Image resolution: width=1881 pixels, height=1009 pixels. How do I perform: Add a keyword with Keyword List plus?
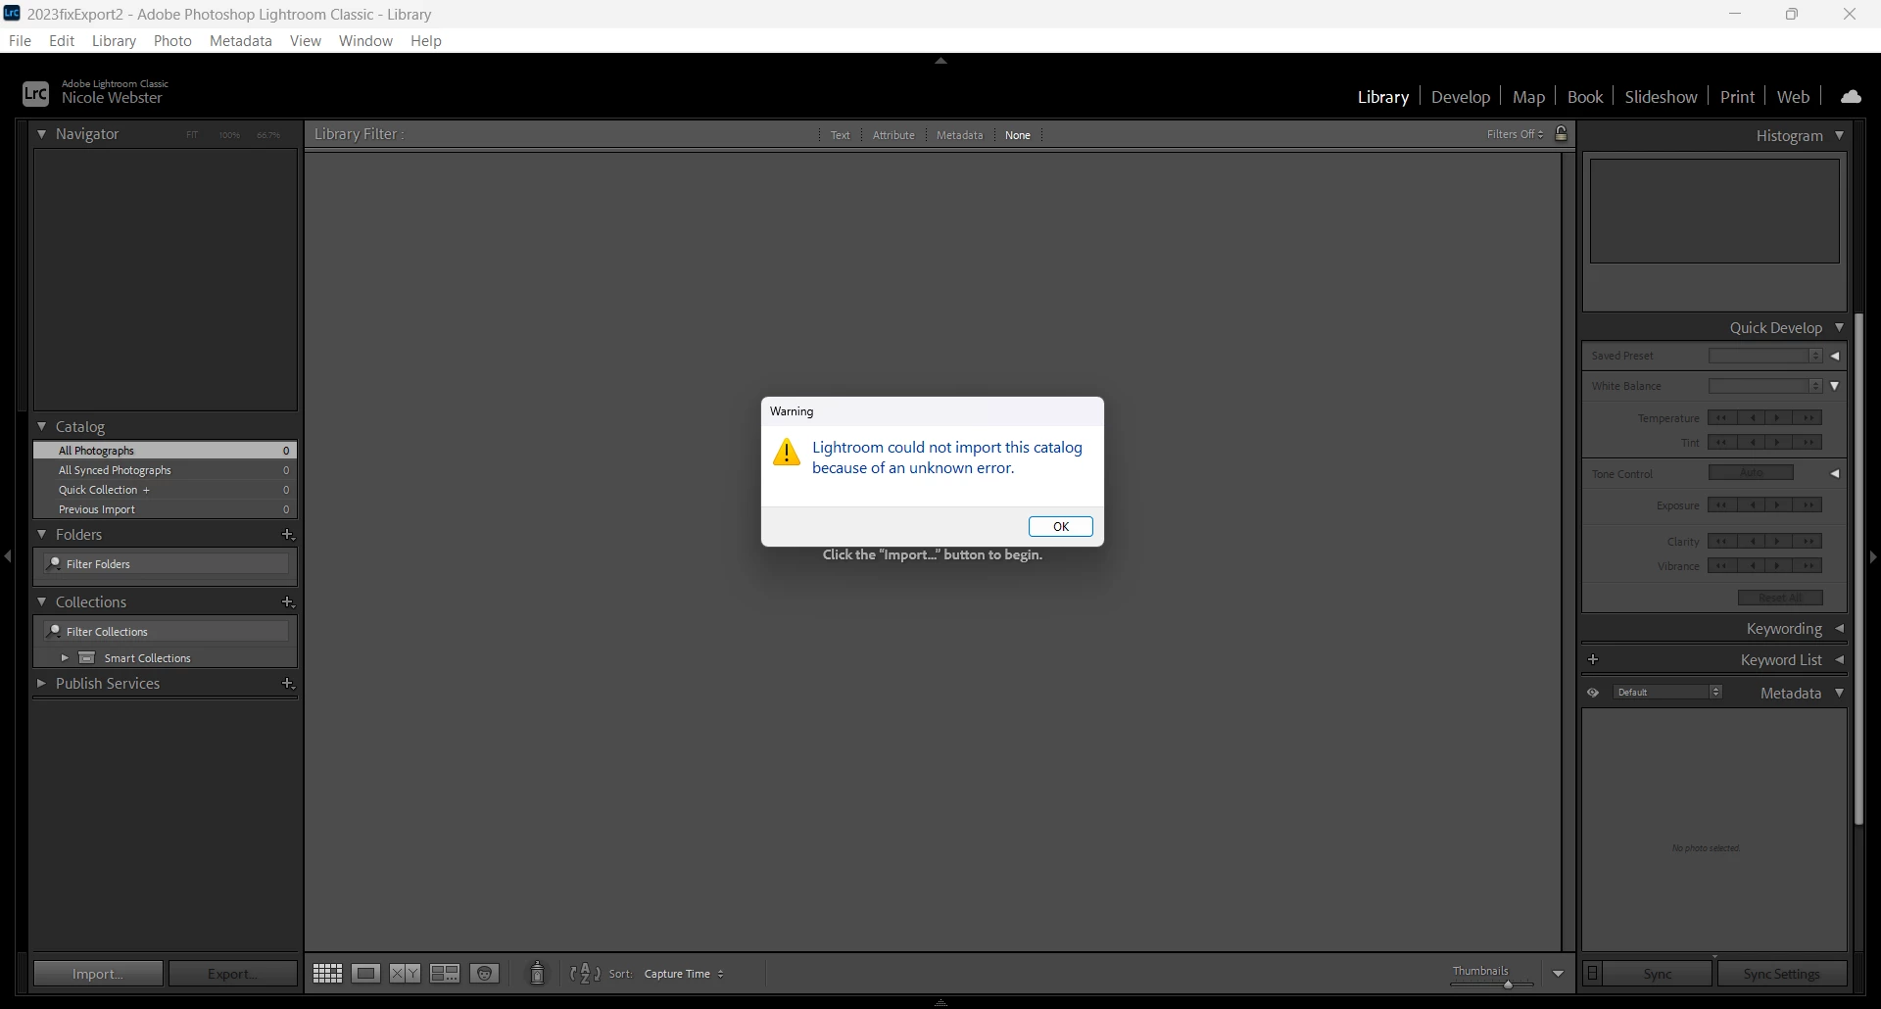coord(1593,660)
